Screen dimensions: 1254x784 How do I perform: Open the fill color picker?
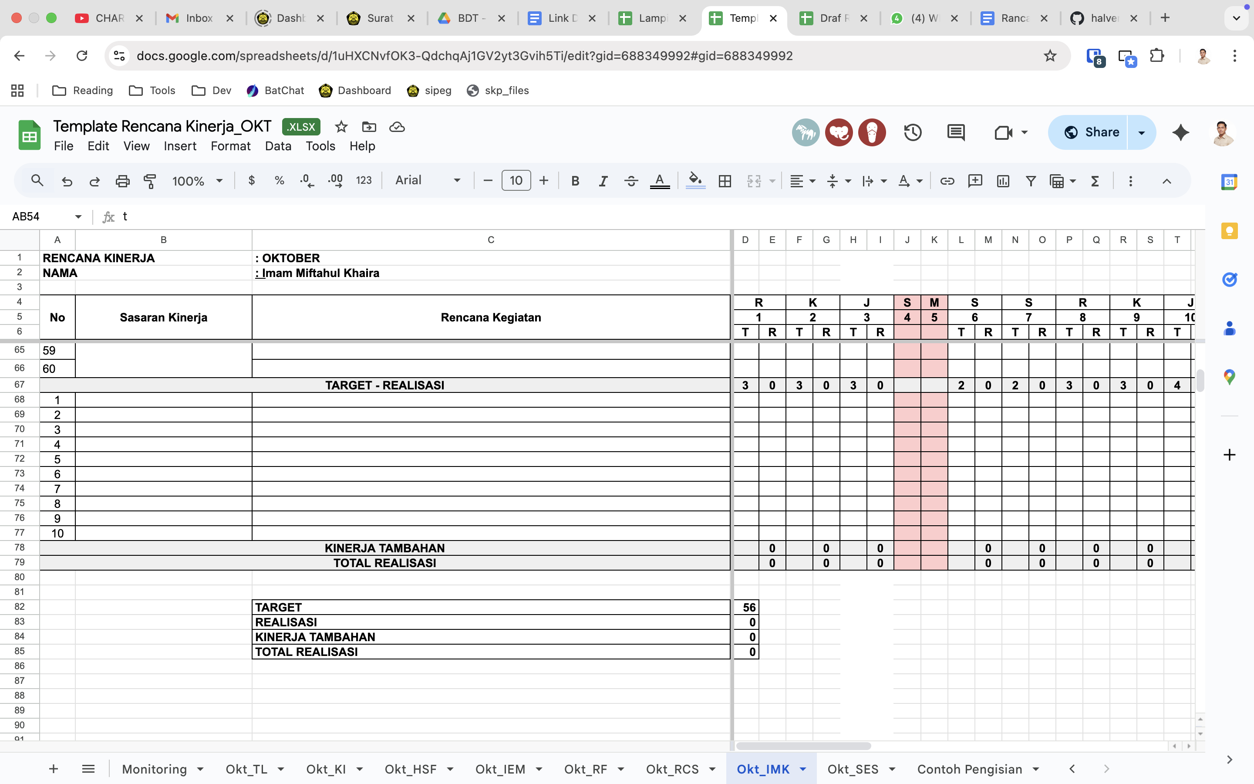(x=695, y=181)
